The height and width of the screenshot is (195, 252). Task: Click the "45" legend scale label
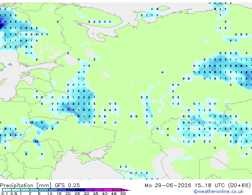(114, 193)
